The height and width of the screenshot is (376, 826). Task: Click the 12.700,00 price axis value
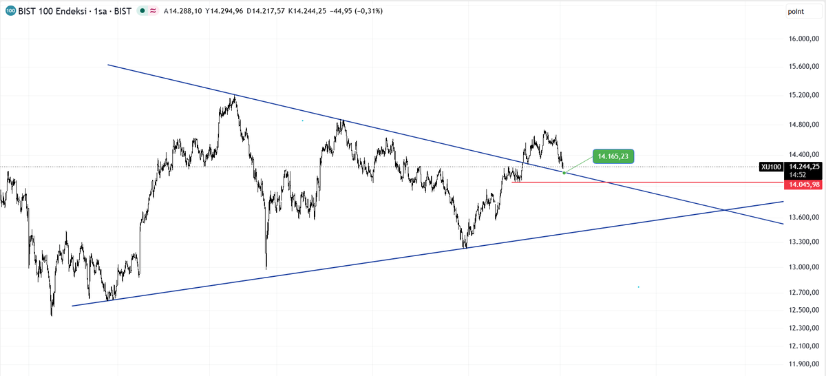click(803, 293)
